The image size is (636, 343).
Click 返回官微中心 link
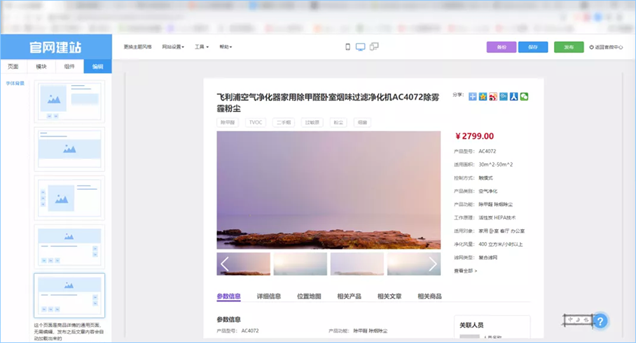tap(606, 47)
